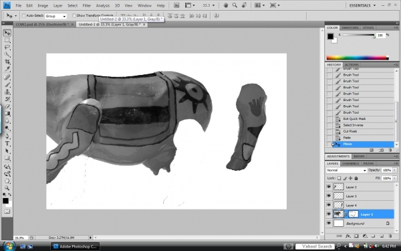
Task: Open the Opacity slider arrow
Action: (395, 170)
